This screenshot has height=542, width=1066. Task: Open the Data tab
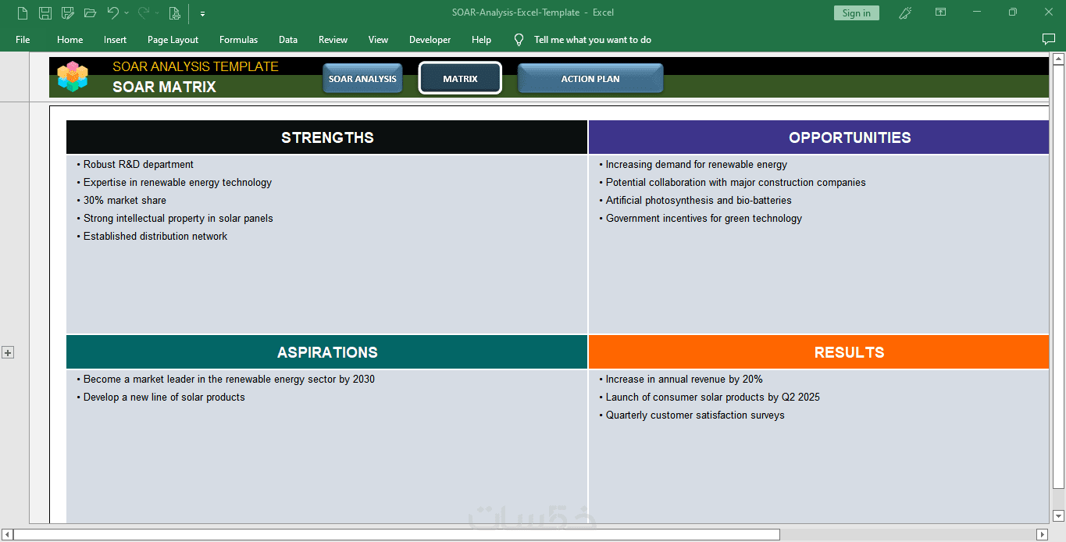[288, 39]
